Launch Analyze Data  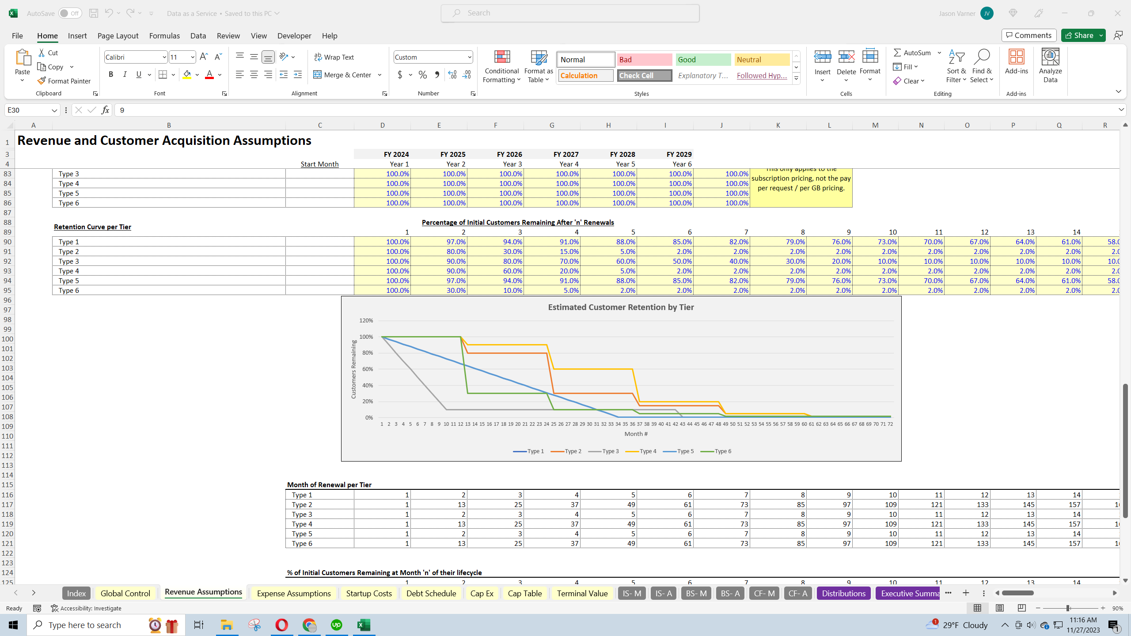[1050, 66]
